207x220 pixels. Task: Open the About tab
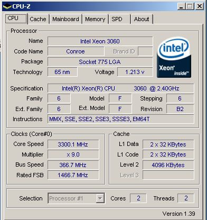pyautogui.click(x=142, y=19)
